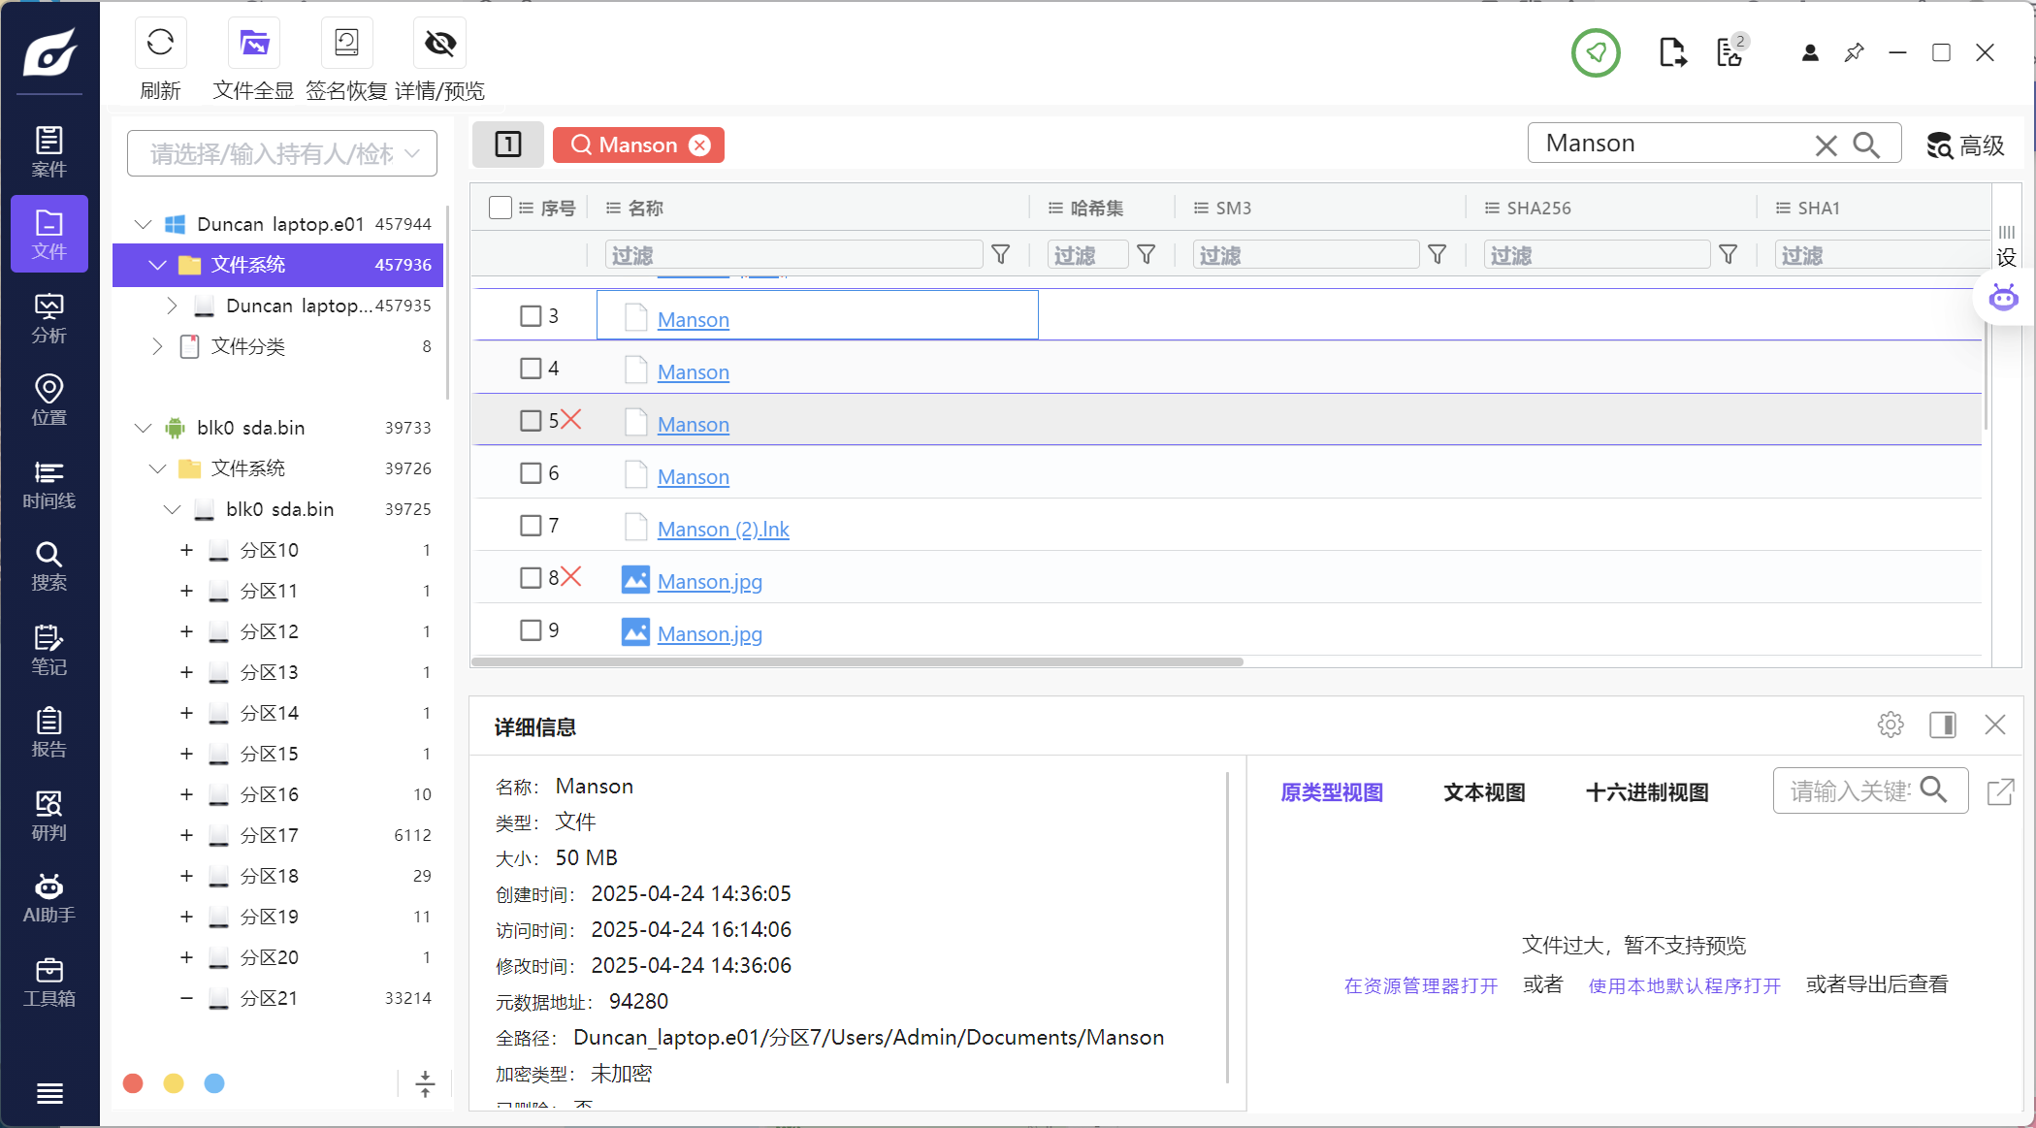Select the red color tag dot

pyautogui.click(x=134, y=1083)
